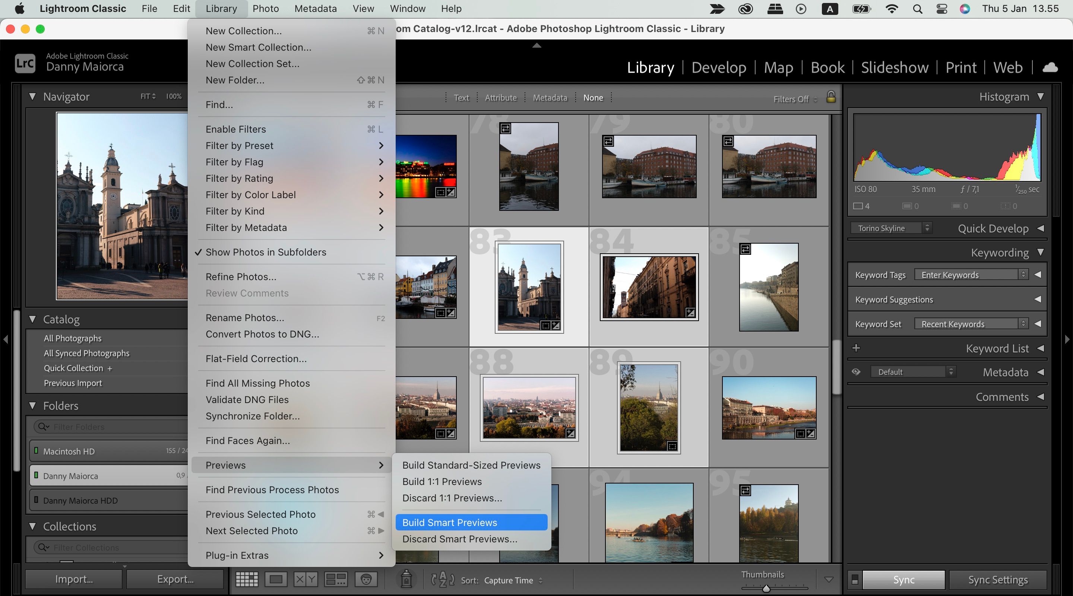Open the Recent Keywords keyword set dropdown
1073x596 pixels.
pos(971,323)
